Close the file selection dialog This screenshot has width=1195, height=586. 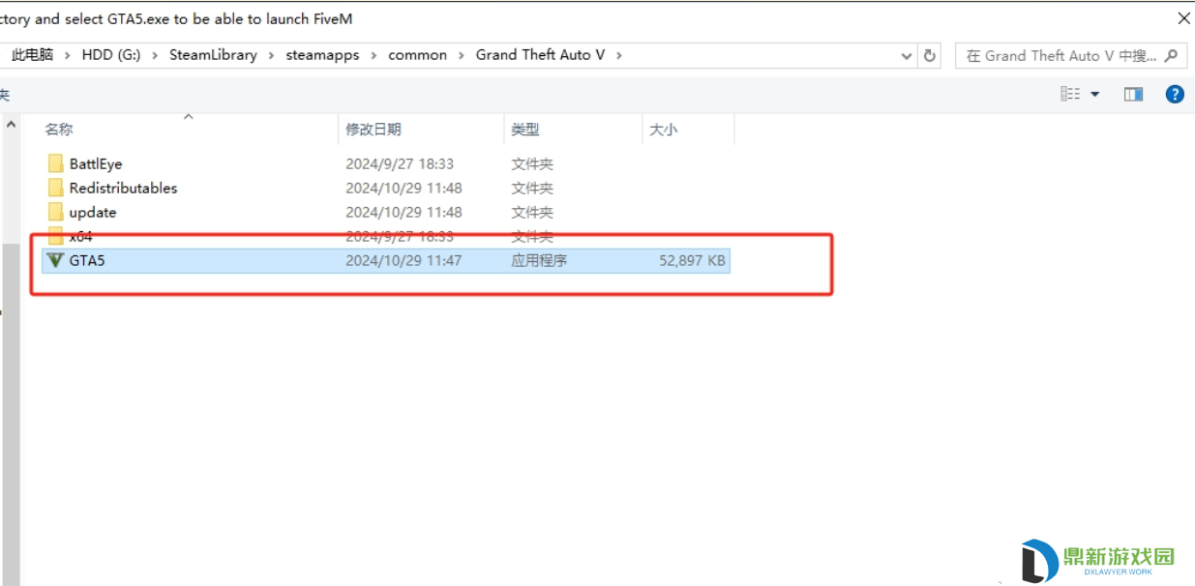(x=1184, y=18)
